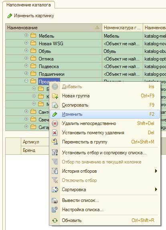Click the folder icon of Мебель
The height and width of the screenshot is (230, 166).
(x=33, y=36)
